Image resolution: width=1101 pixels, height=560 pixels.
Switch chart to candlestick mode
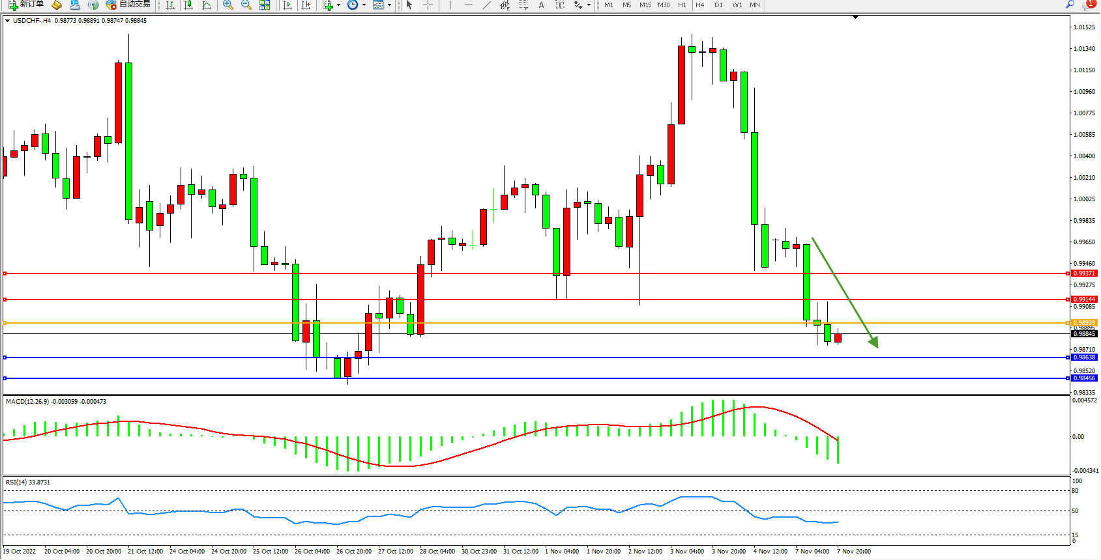click(188, 5)
